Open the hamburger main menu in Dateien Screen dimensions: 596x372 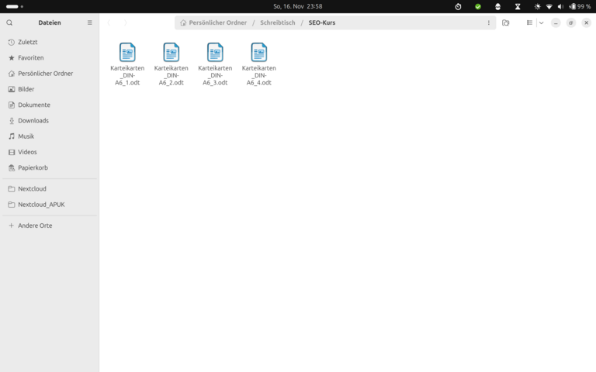[x=89, y=23]
